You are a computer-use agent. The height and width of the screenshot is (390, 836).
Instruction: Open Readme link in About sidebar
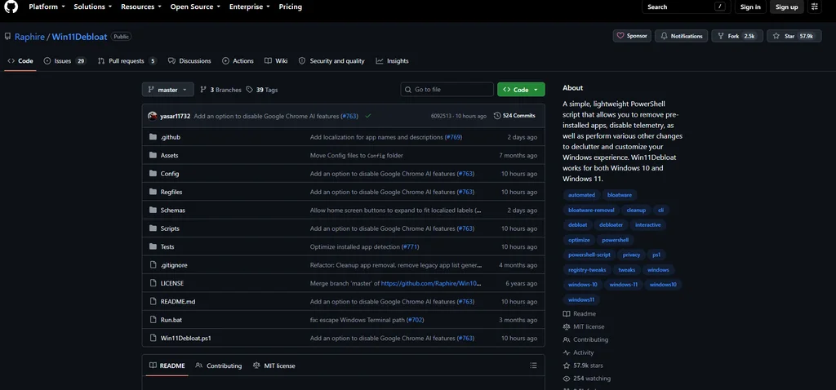(580, 314)
